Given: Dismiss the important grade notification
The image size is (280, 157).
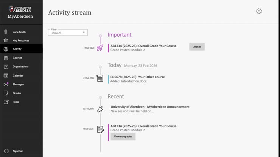Looking at the screenshot, I should 197,47.
